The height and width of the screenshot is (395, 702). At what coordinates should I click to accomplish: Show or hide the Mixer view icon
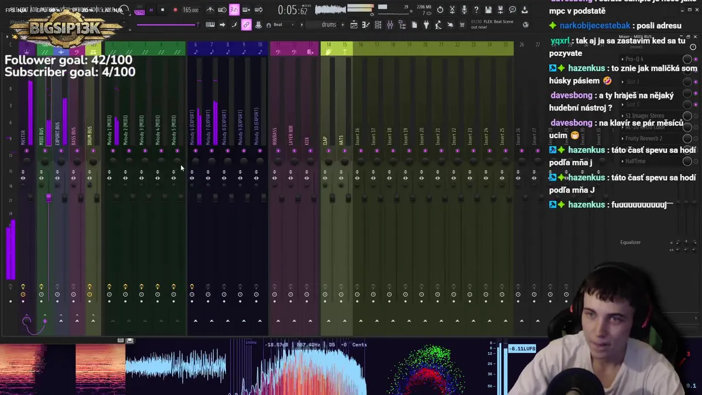pos(390,25)
